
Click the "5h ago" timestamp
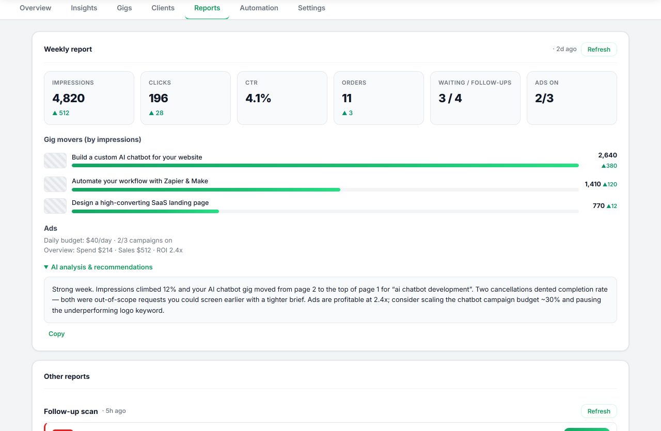(114, 411)
